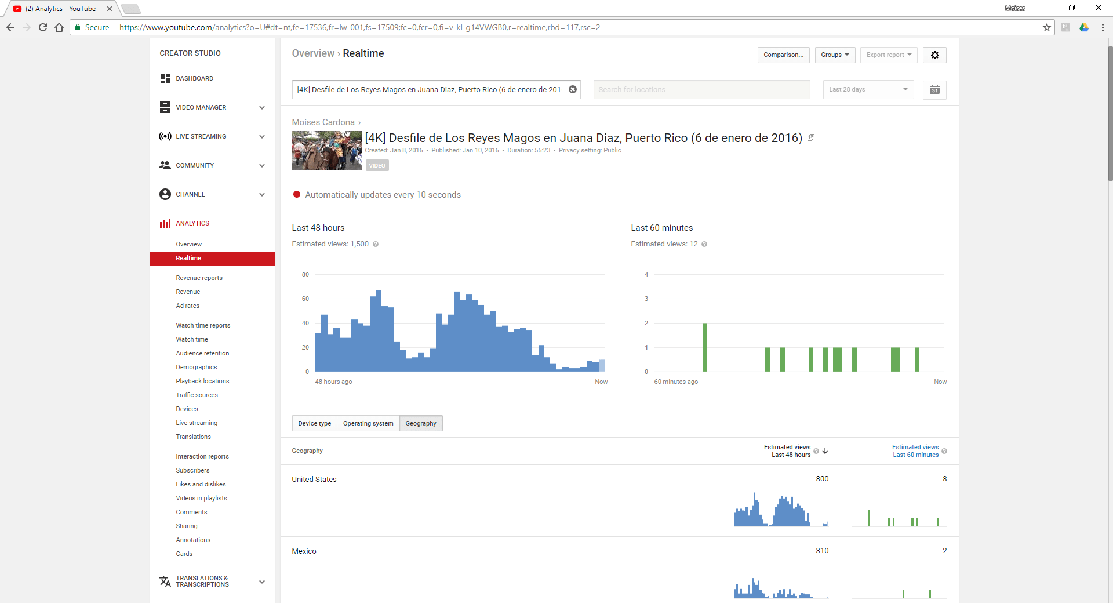1113x603 pixels.
Task: Clear the selected video filter
Action: [573, 89]
